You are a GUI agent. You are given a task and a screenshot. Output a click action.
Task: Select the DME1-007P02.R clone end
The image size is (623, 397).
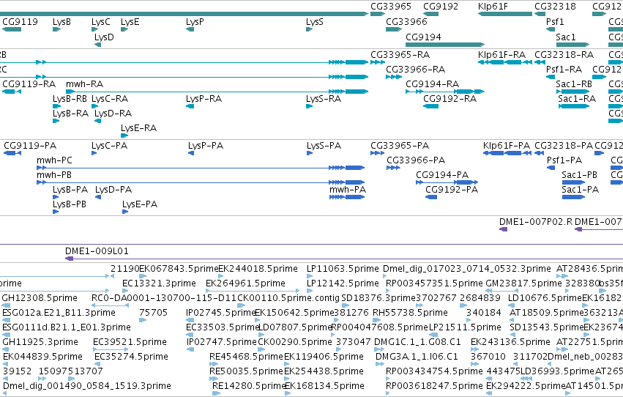coord(503,230)
